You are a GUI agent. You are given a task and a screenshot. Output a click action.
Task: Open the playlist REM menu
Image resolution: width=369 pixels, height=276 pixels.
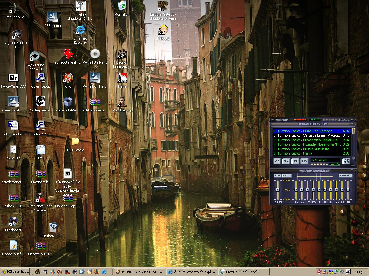pos(286,161)
